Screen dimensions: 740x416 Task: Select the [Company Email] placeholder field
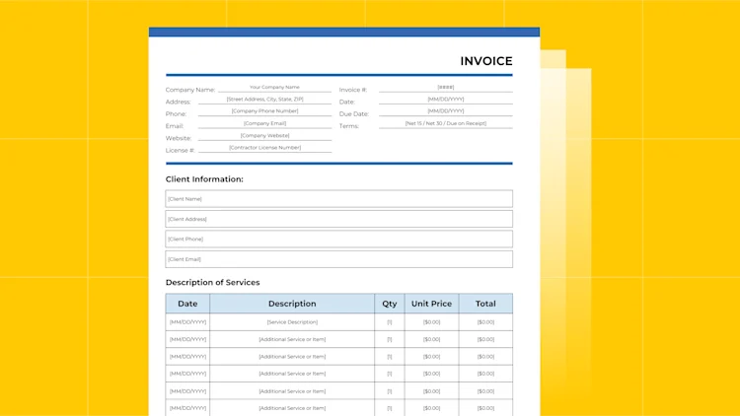(x=264, y=123)
